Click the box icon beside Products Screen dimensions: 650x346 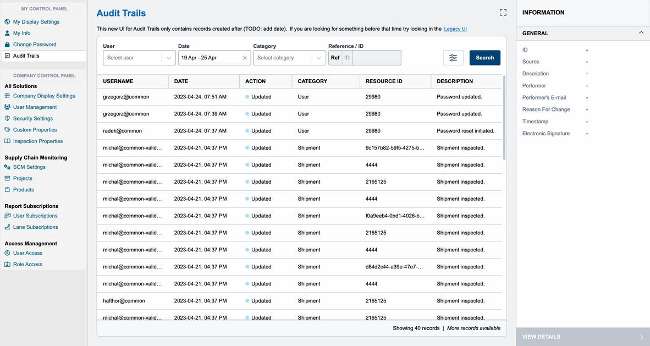tap(7, 190)
